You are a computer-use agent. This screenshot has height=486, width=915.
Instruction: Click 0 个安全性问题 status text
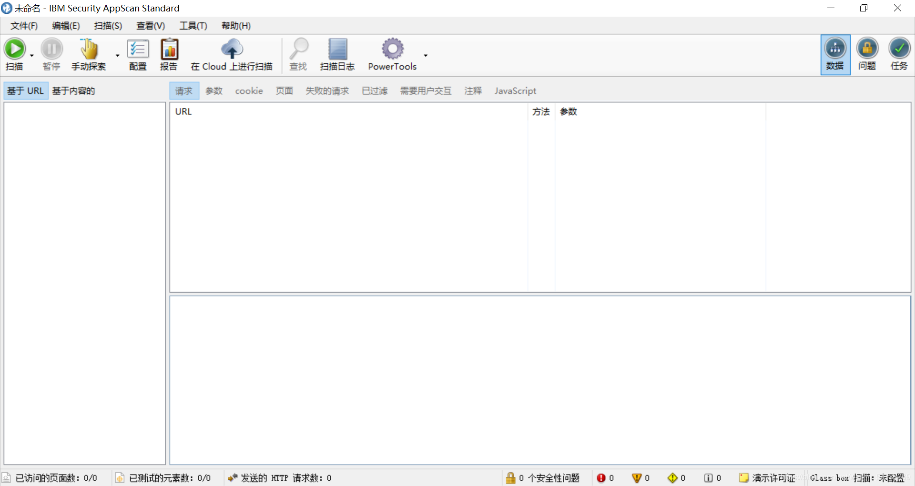click(549, 478)
